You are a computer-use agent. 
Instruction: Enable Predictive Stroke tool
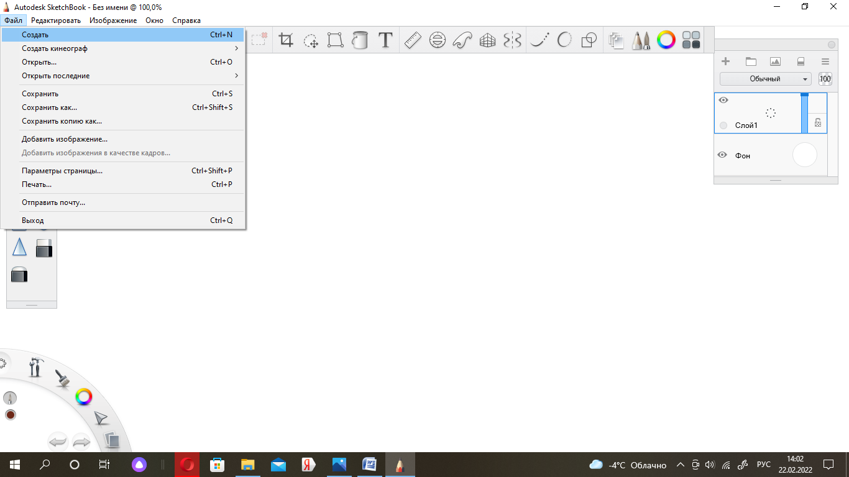564,40
